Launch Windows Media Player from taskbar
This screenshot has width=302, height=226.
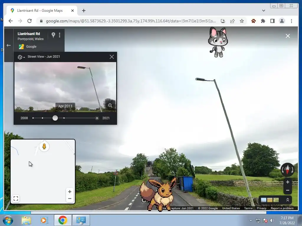click(x=44, y=220)
